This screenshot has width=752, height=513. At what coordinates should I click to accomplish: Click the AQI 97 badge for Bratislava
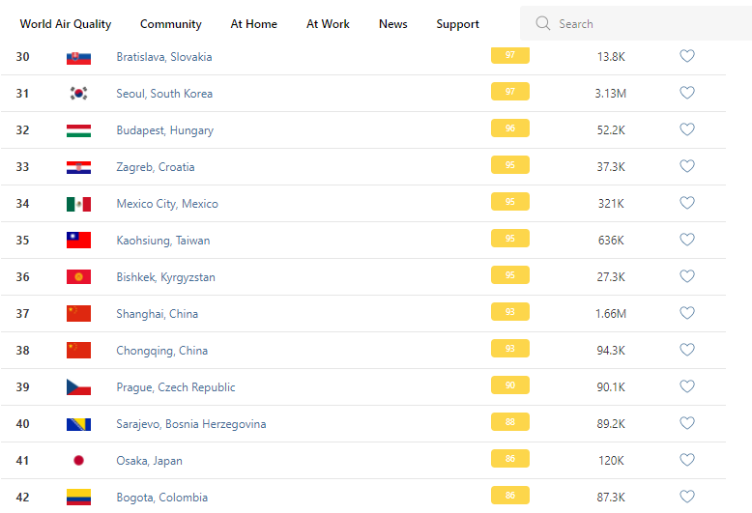[509, 55]
